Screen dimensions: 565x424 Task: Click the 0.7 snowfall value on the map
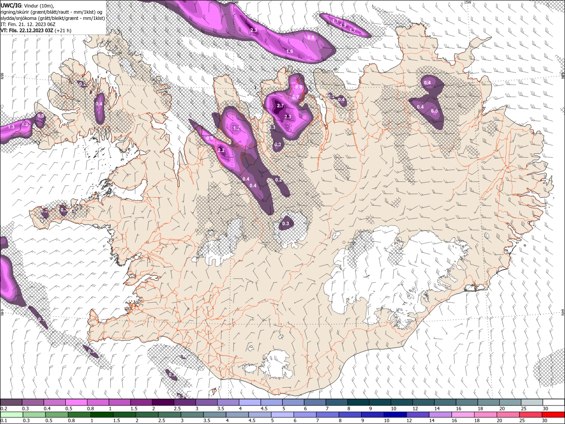(x=295, y=97)
